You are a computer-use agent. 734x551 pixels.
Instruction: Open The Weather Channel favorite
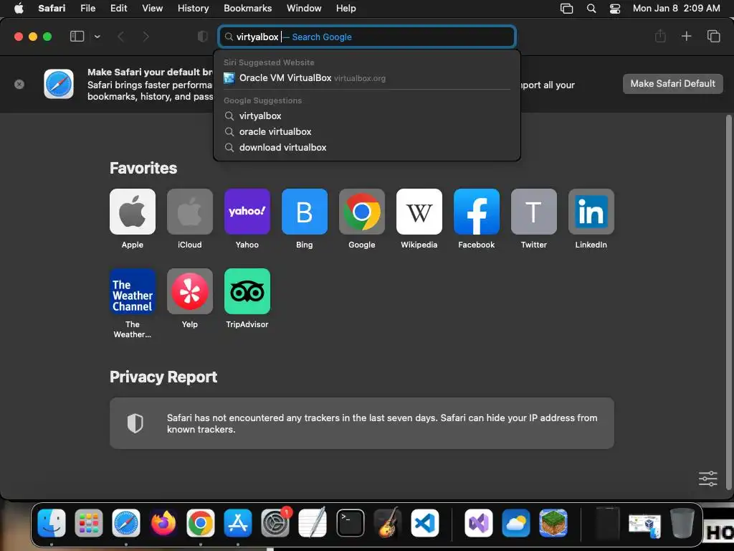tap(133, 291)
